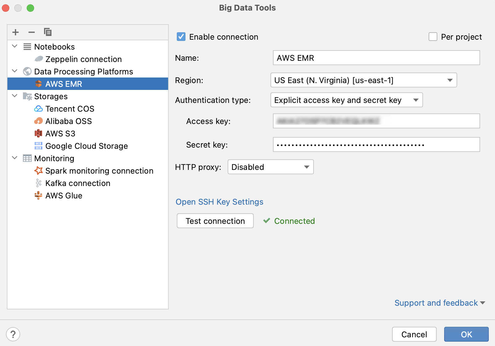Click the Tencent COS cloud icon
The image size is (495, 346).
point(38,109)
